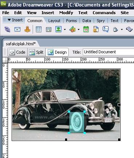Insert a Date with the calendar icon

point(86,29)
